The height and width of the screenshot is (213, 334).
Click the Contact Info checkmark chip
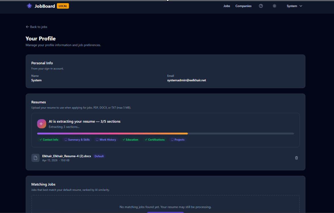click(49, 140)
